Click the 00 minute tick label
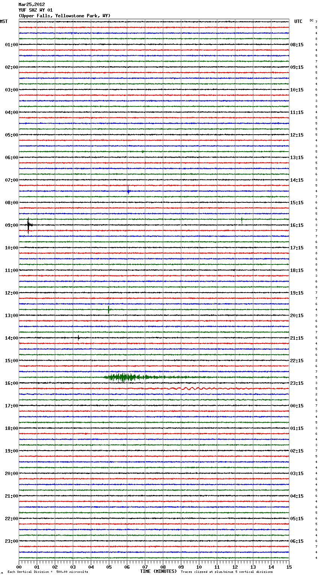The image size is (319, 577). tap(19, 567)
